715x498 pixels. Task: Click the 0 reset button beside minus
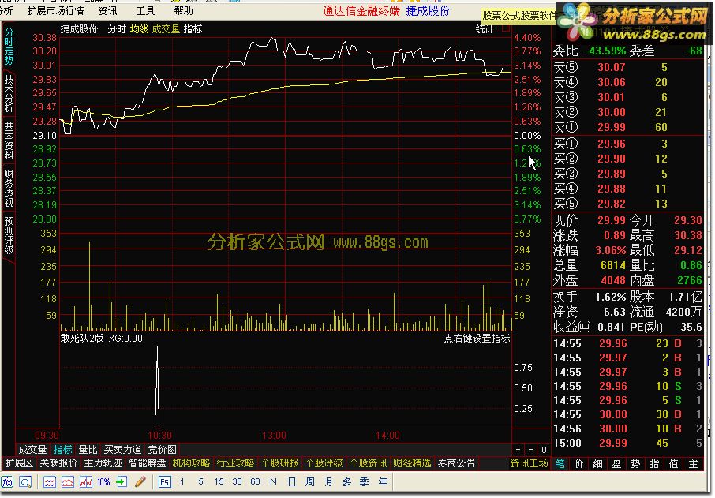coord(544,450)
